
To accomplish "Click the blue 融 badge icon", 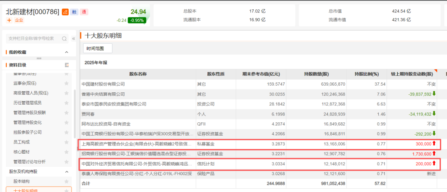I will click(x=74, y=12).
